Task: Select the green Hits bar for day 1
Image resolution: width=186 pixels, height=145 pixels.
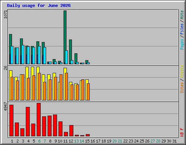Action: pyautogui.click(x=10, y=49)
